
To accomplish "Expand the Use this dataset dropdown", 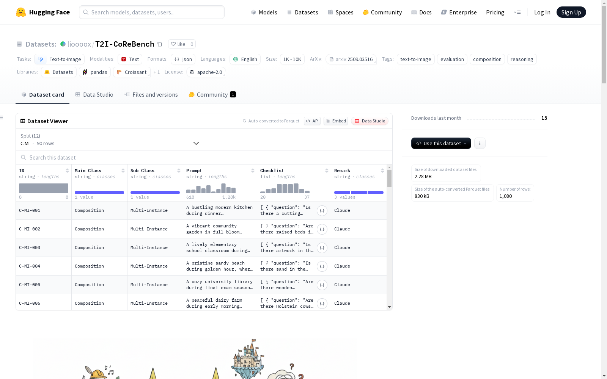I will (441, 143).
